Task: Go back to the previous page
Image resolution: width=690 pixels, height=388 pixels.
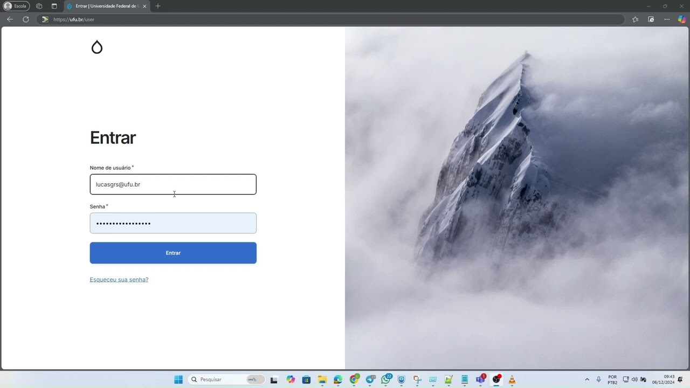Action: pyautogui.click(x=10, y=19)
